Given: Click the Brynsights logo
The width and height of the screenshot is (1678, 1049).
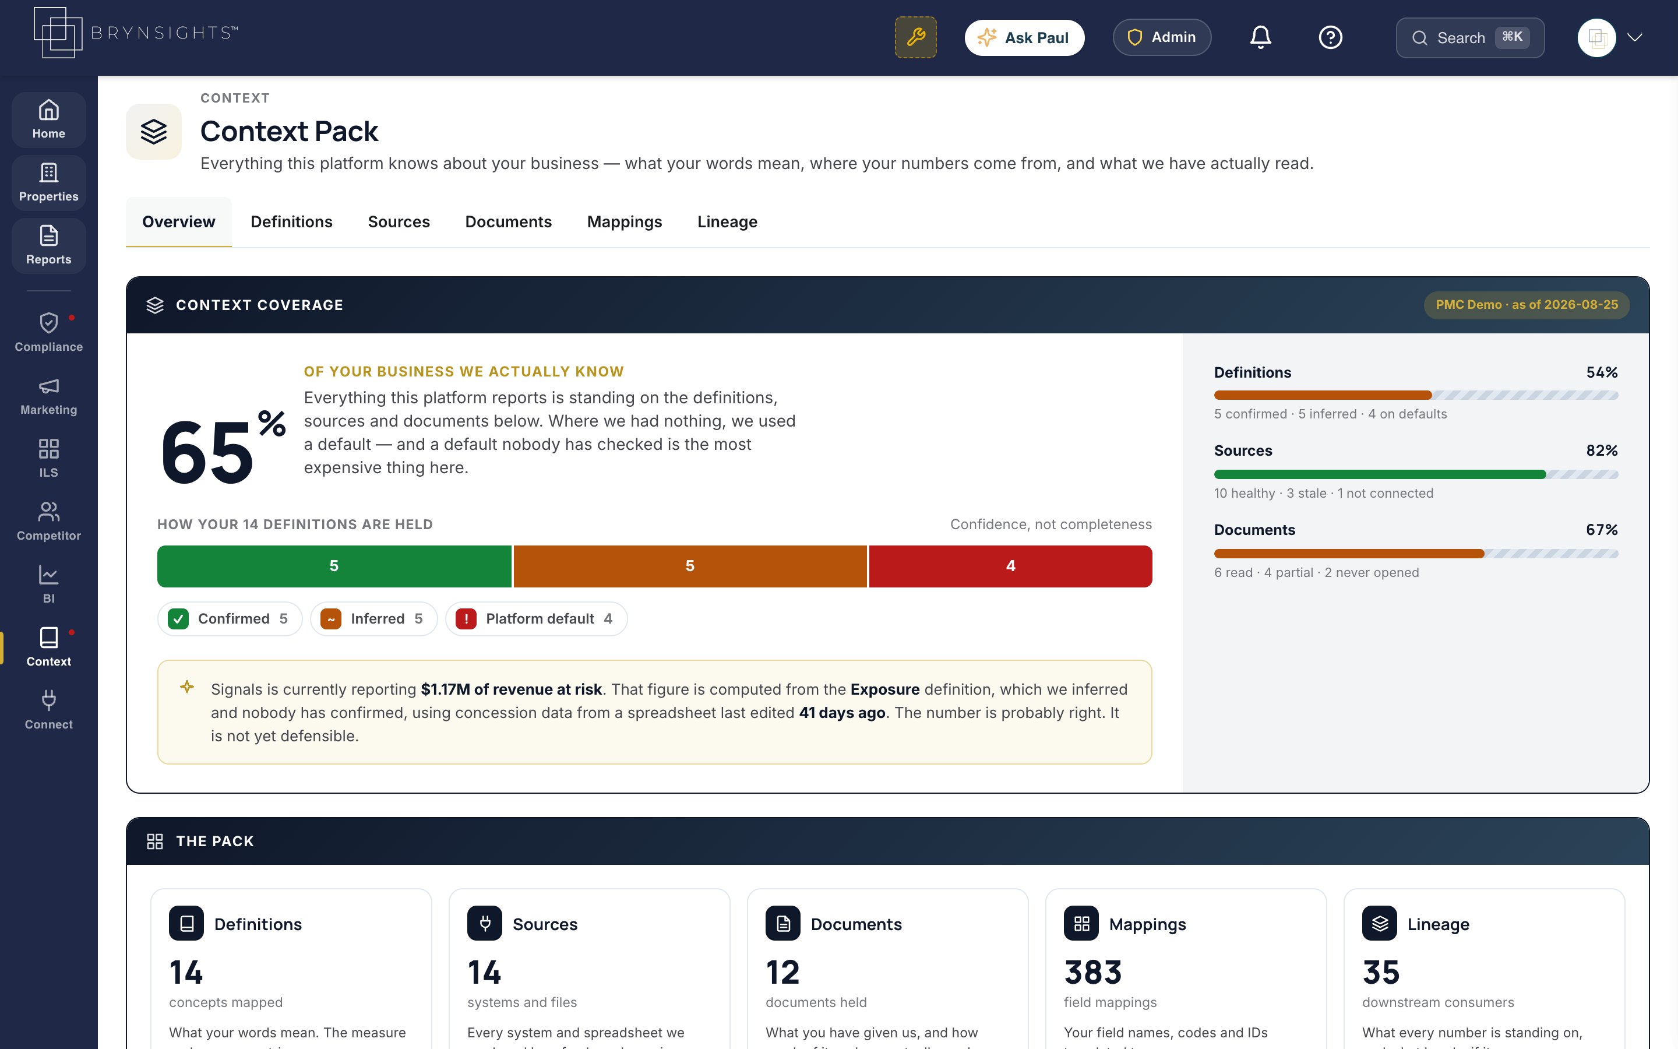Looking at the screenshot, I should coord(136,33).
